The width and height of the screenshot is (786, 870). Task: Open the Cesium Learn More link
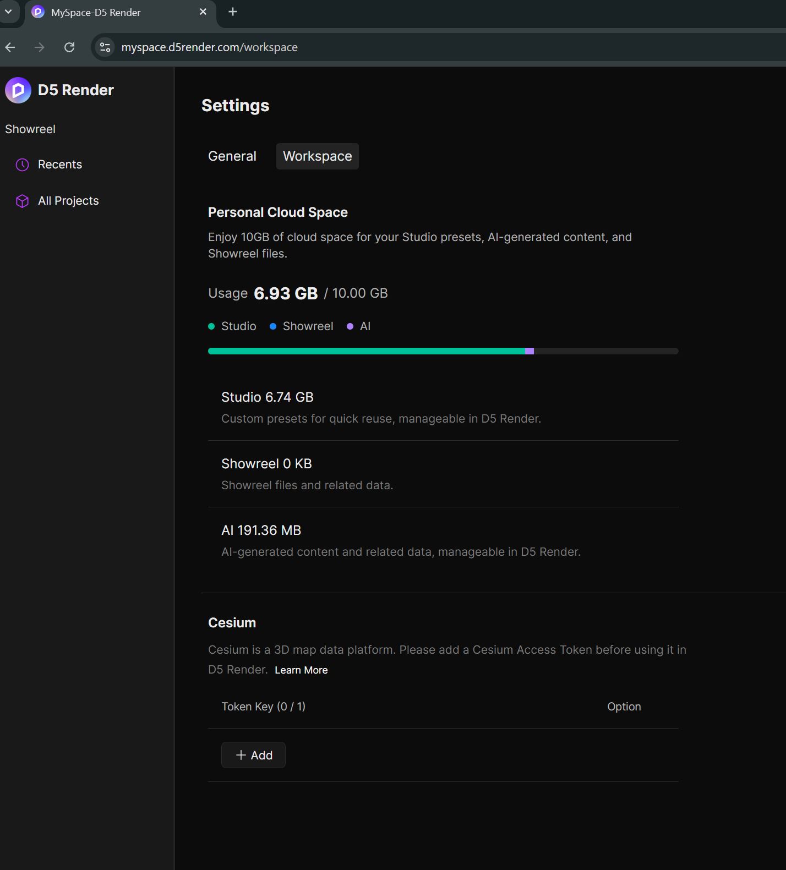point(301,670)
